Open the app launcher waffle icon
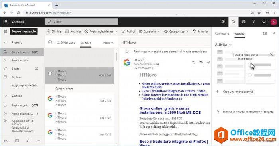Screen dimensions: 279x146 [5, 21]
